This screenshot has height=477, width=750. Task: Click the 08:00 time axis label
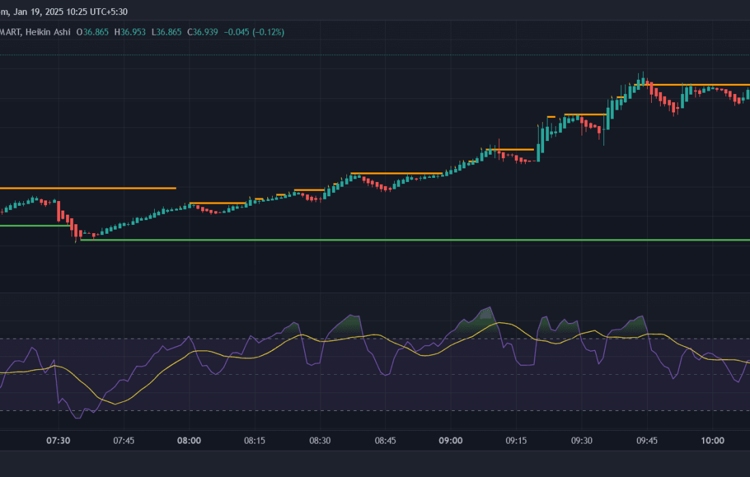pyautogui.click(x=189, y=441)
